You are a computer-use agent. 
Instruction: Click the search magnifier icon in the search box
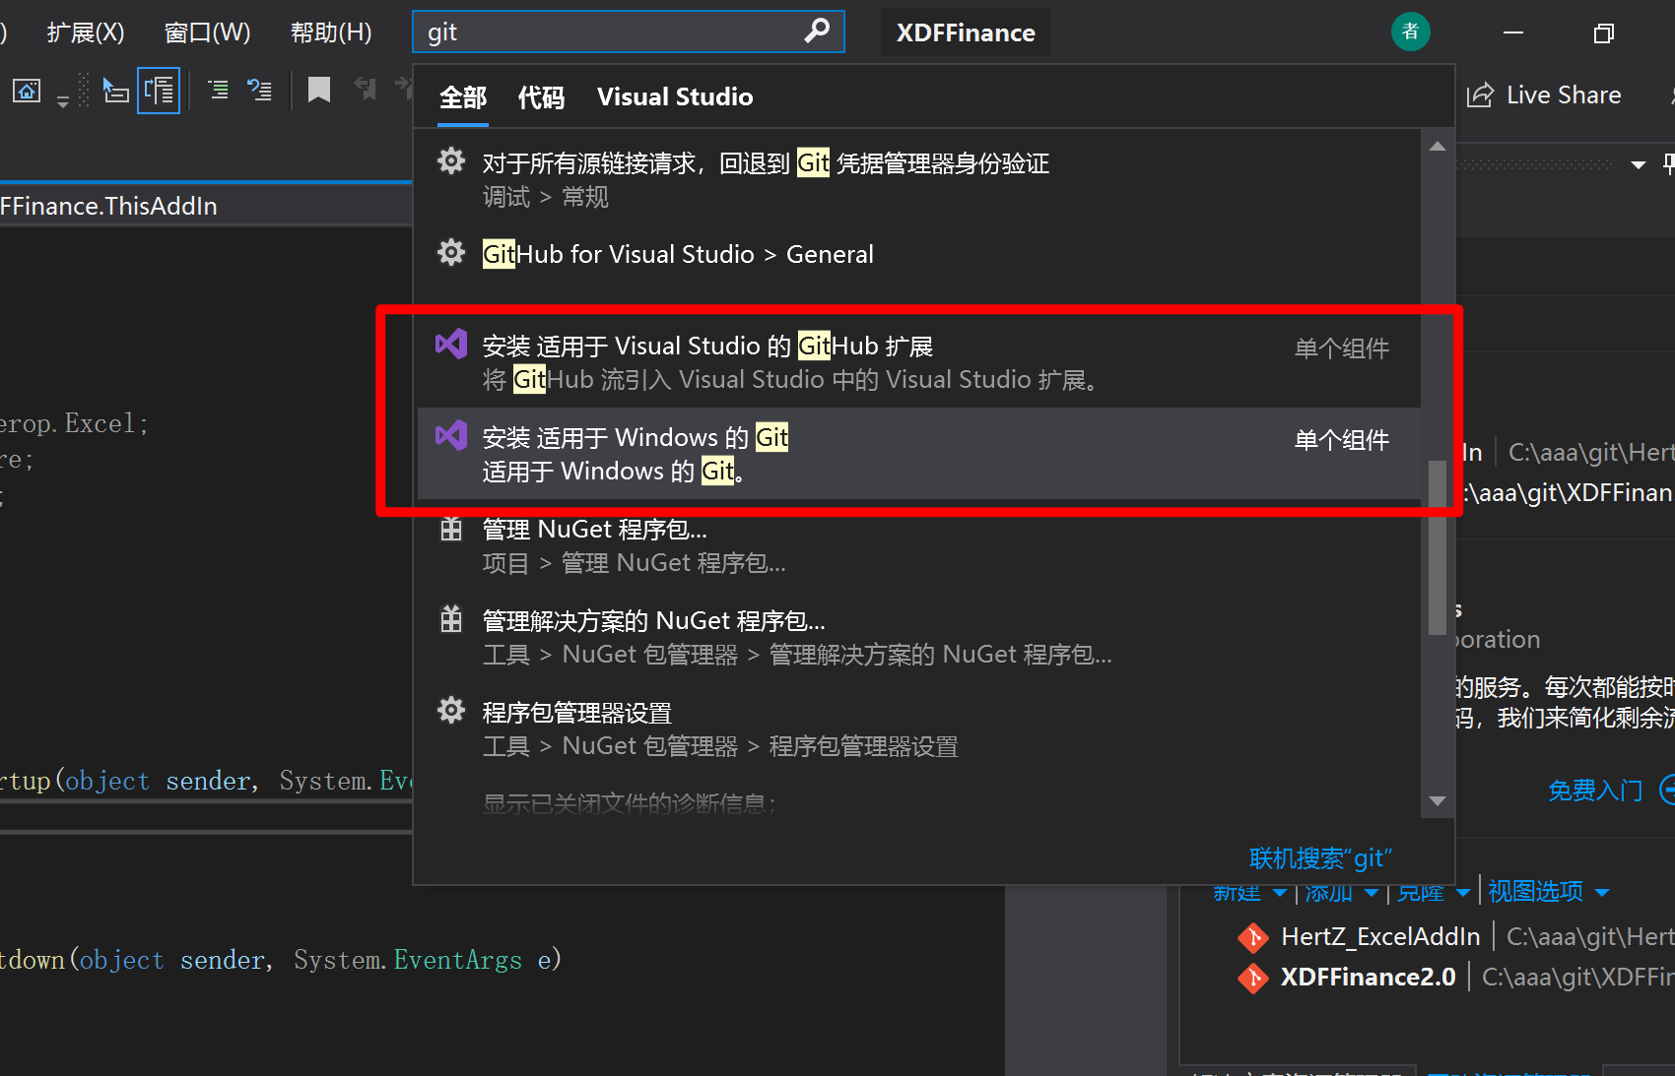tap(817, 32)
